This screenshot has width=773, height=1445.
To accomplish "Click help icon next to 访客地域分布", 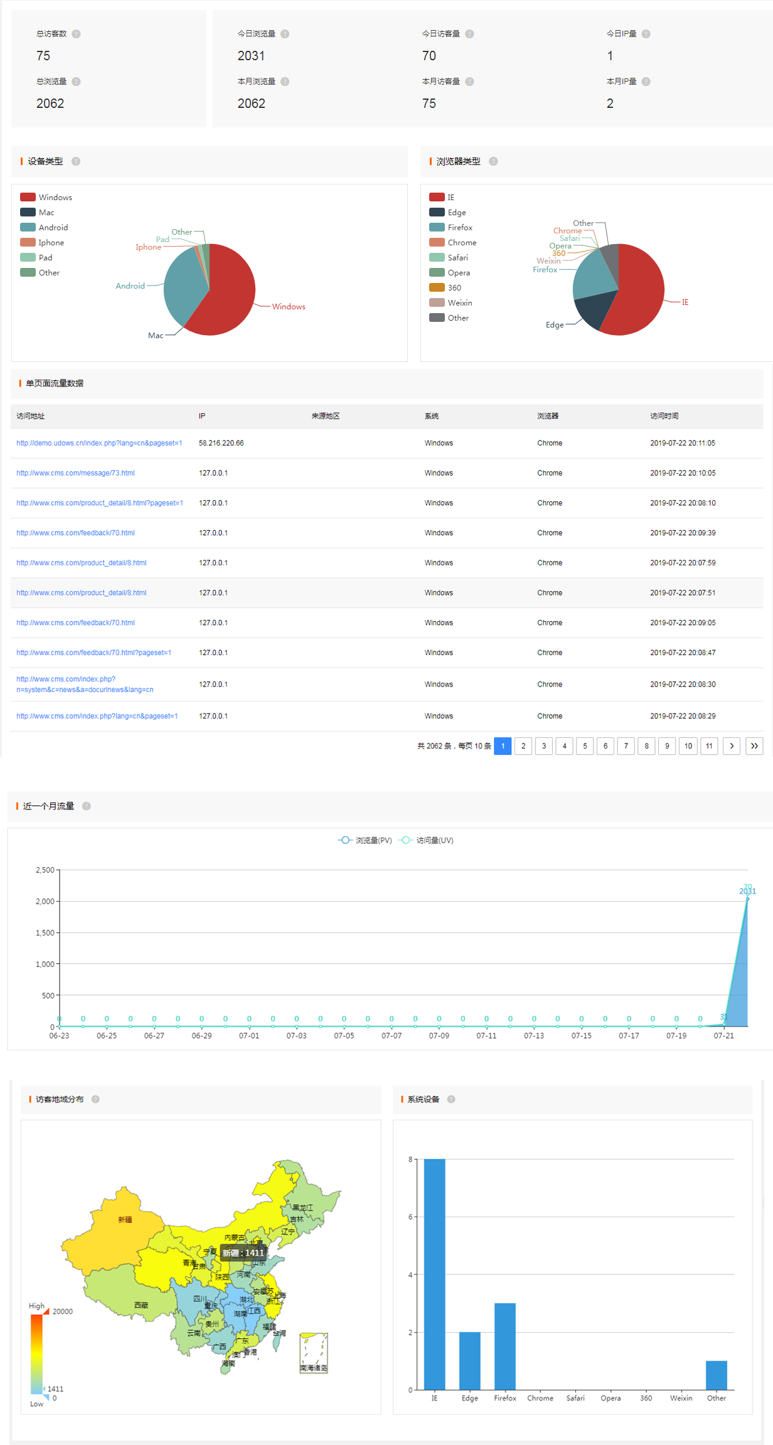I will (x=95, y=1099).
